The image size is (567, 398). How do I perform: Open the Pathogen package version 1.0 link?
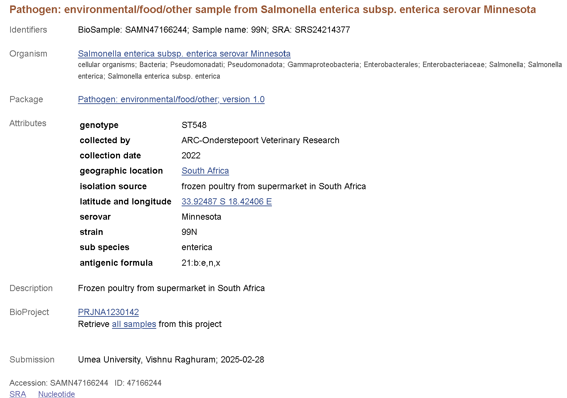point(171,99)
